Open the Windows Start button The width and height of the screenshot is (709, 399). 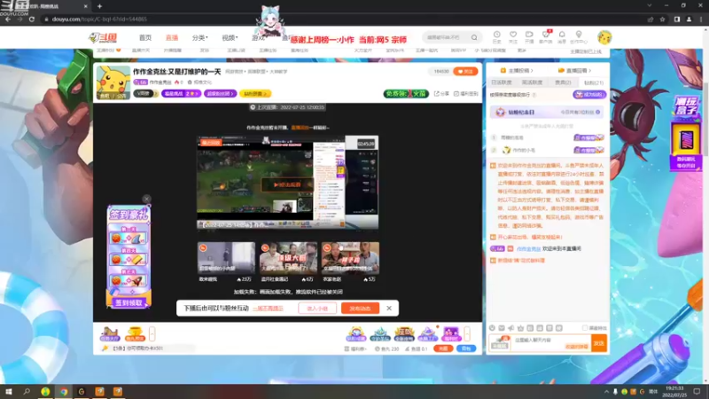coord(9,392)
